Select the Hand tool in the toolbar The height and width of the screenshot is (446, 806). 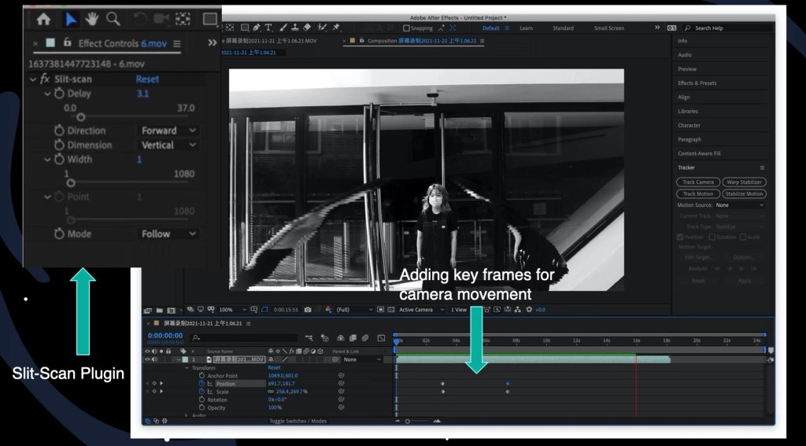pos(92,18)
